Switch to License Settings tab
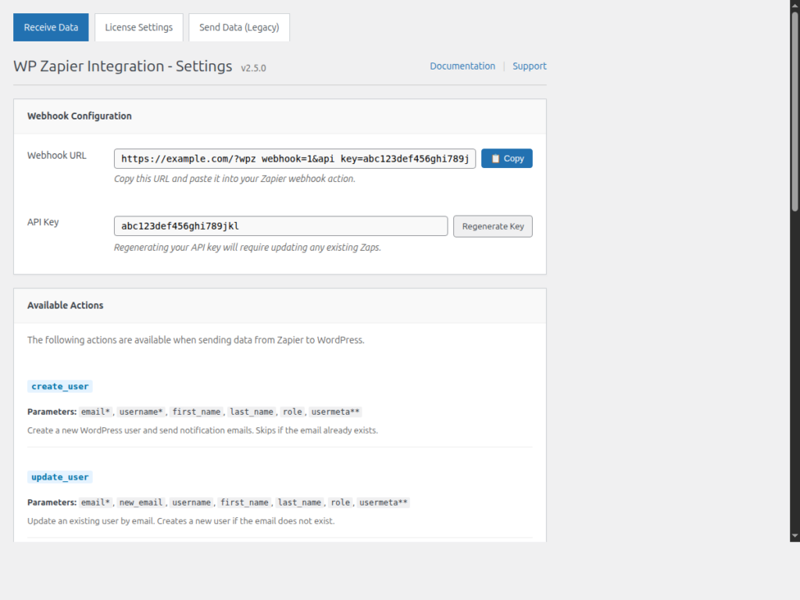 coord(139,27)
